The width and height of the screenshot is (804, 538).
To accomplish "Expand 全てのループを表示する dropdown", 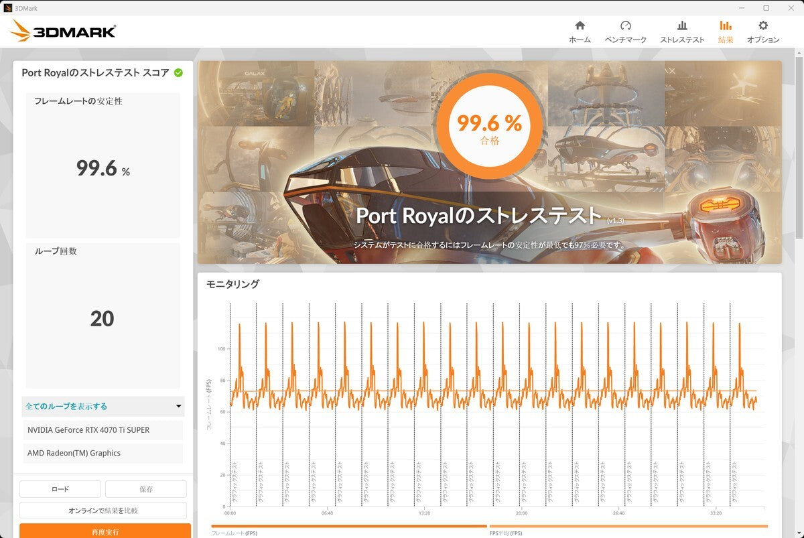I will point(103,406).
